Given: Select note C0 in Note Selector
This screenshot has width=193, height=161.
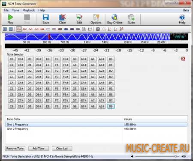Looking at the screenshot, I should (12, 59).
